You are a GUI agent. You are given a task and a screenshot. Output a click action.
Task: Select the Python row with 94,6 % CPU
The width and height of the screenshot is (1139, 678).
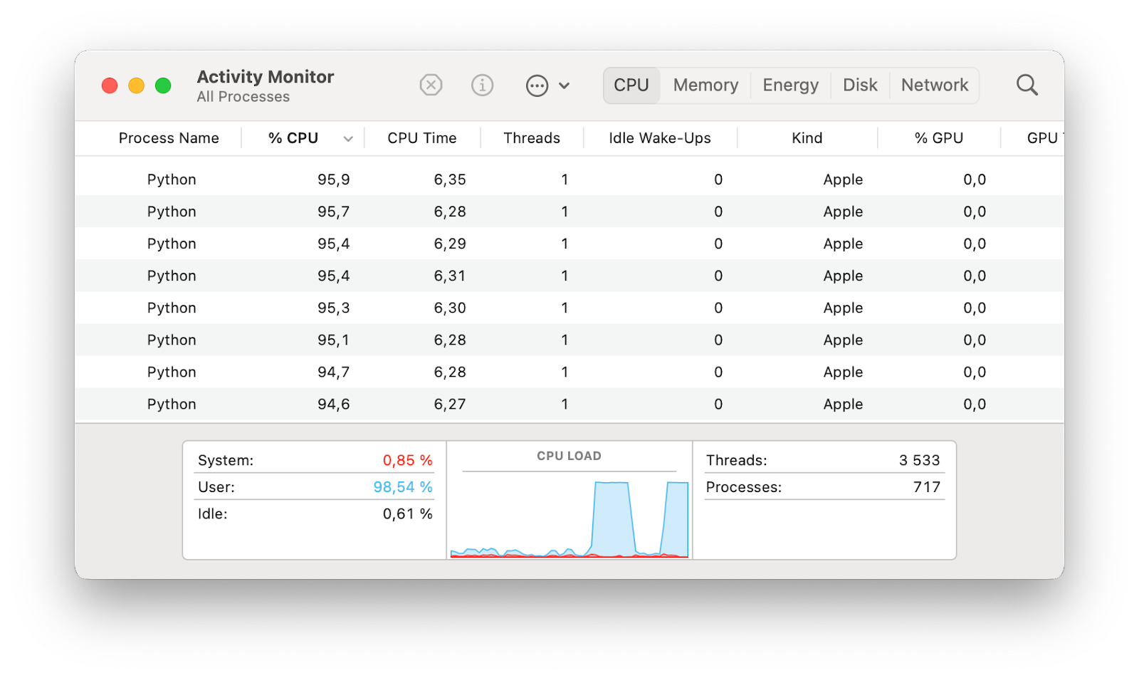pos(172,404)
